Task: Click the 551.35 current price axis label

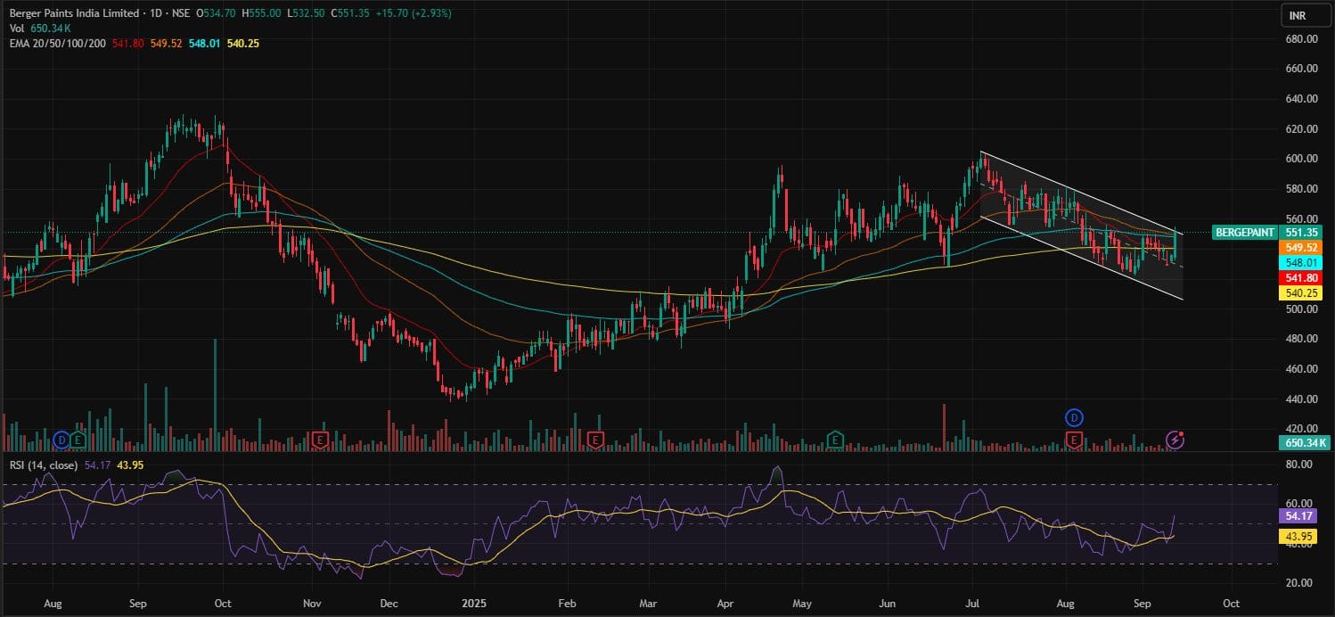Action: click(x=1302, y=232)
